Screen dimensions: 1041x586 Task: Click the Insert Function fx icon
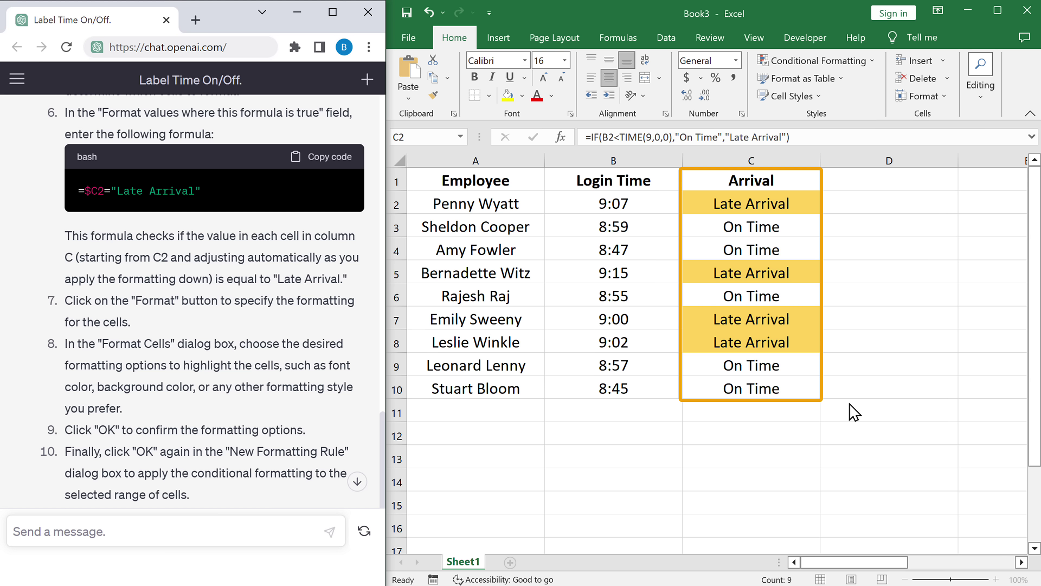[560, 137]
